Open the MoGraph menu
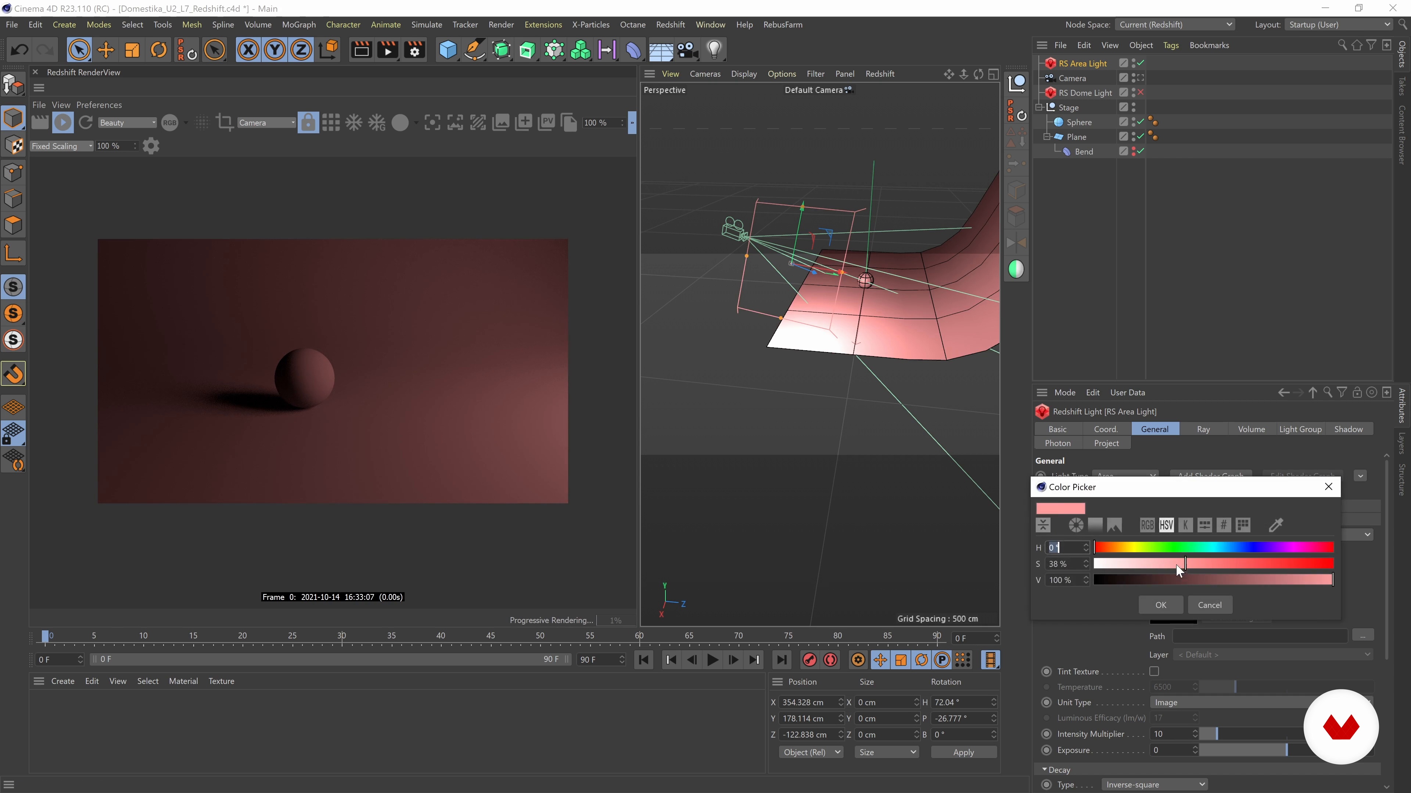This screenshot has height=793, width=1411. [x=298, y=25]
